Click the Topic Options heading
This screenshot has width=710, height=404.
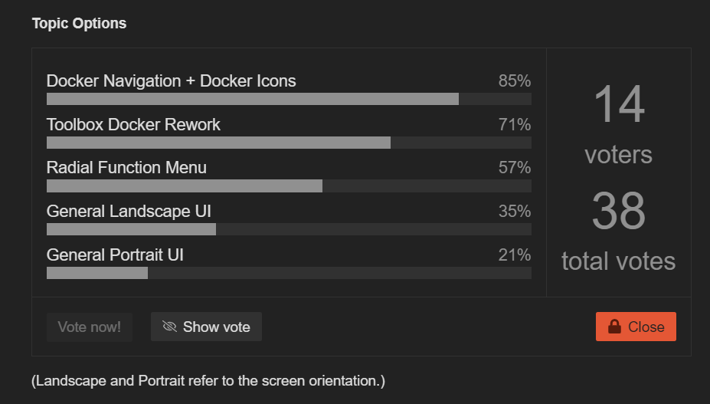click(x=79, y=23)
